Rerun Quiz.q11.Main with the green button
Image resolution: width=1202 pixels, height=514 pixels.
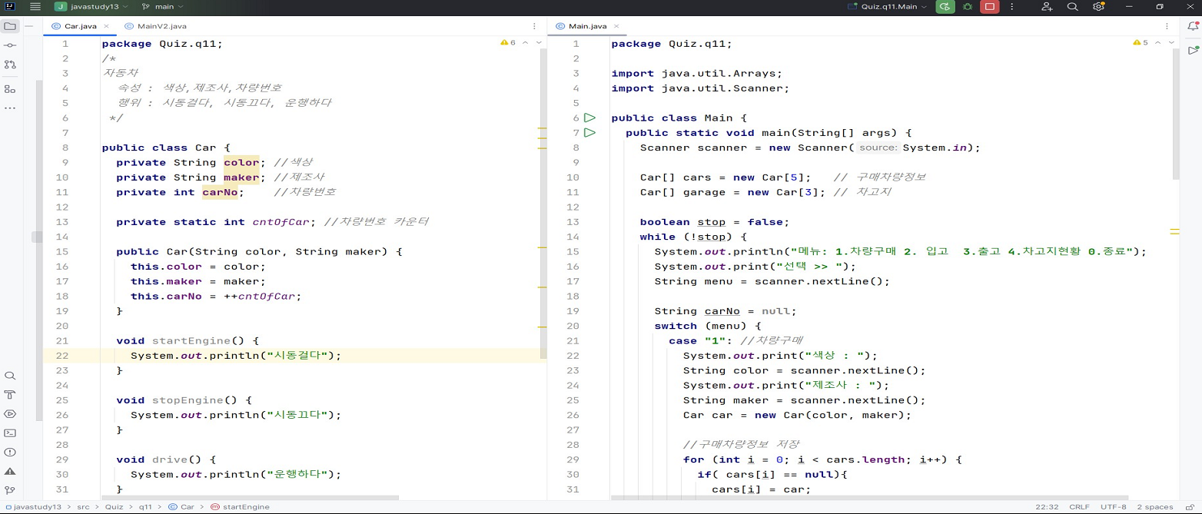coord(945,6)
